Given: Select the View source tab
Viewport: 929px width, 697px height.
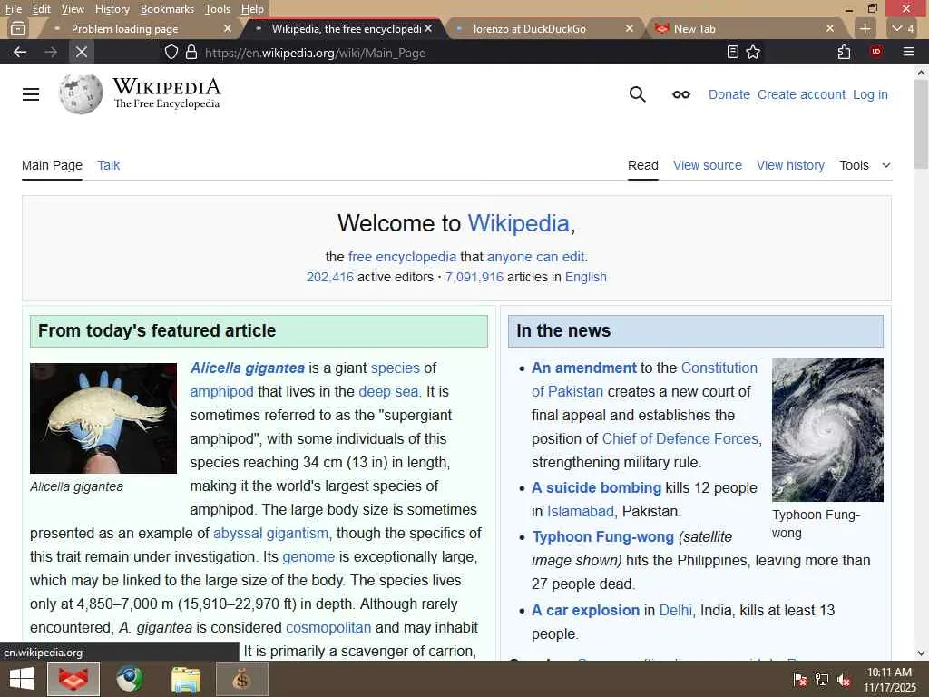Looking at the screenshot, I should [x=708, y=165].
